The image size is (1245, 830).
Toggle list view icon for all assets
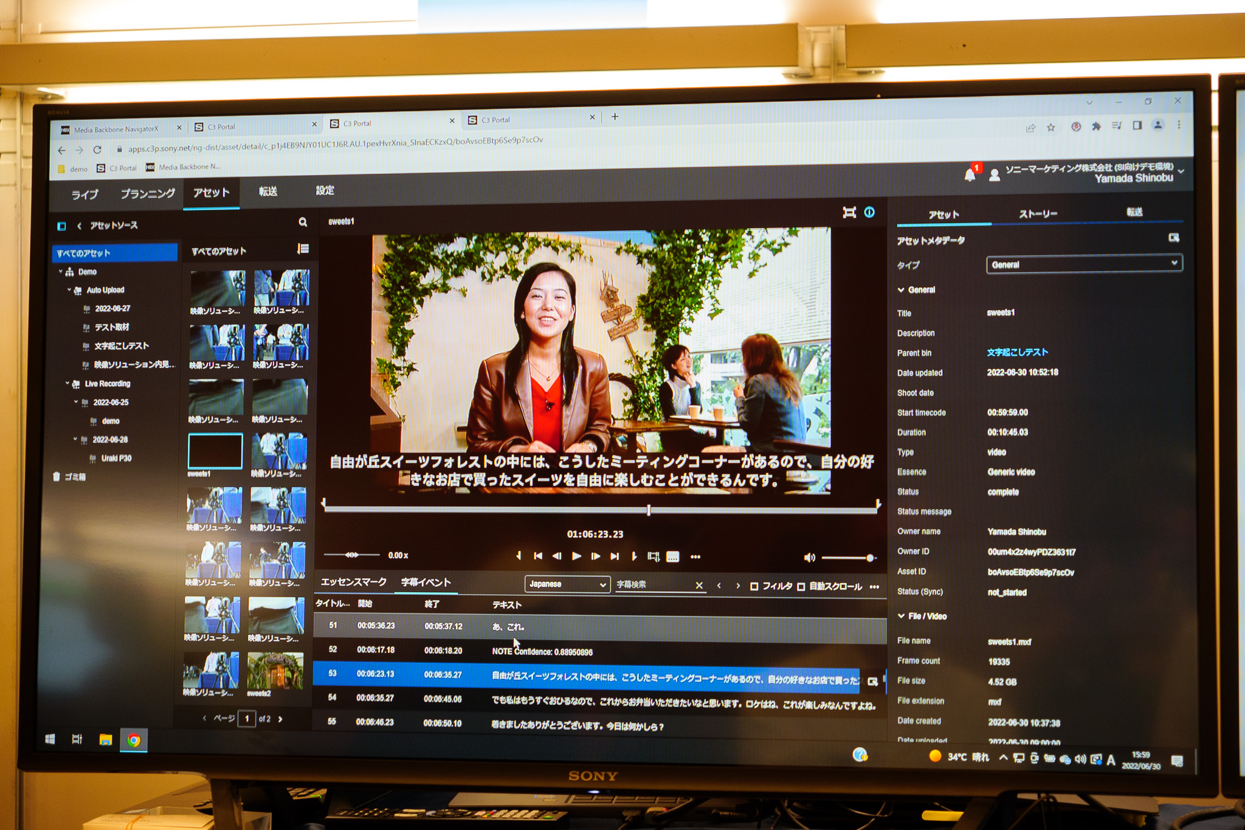tap(303, 249)
